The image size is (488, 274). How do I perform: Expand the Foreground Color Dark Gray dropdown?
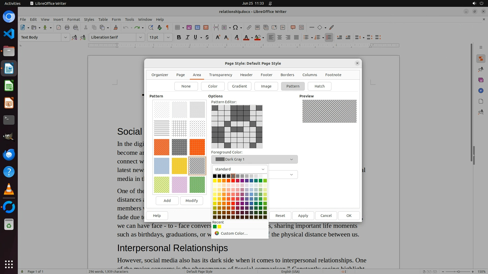coord(254,159)
